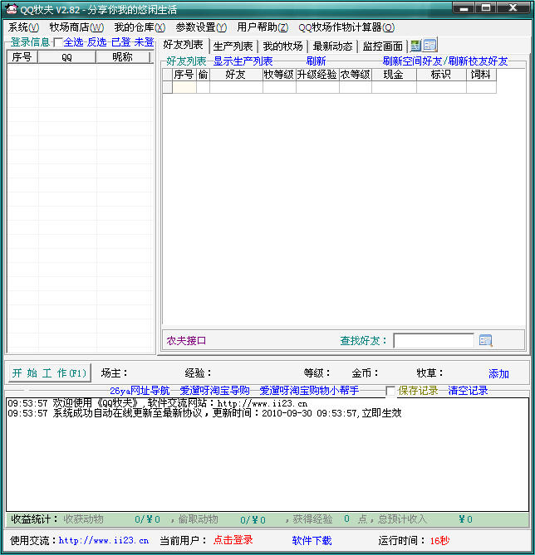Click the QQ牧夫 app icon in the title bar
The width and height of the screenshot is (535, 555).
(x=11, y=9)
